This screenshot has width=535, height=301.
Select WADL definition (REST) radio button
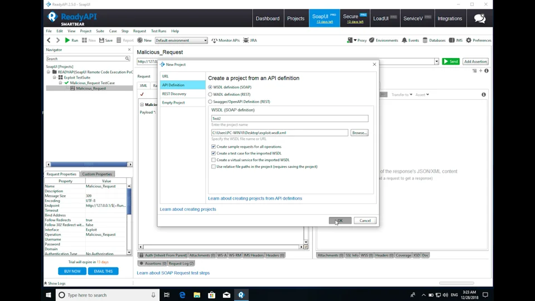(210, 95)
